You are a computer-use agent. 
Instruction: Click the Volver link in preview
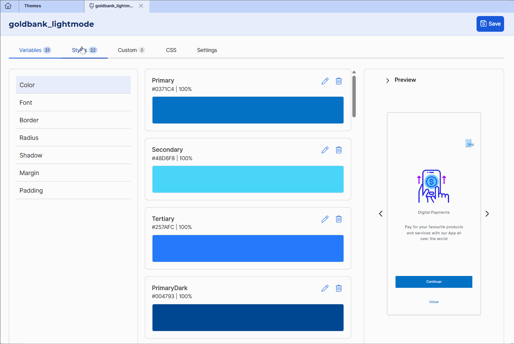pos(434,302)
